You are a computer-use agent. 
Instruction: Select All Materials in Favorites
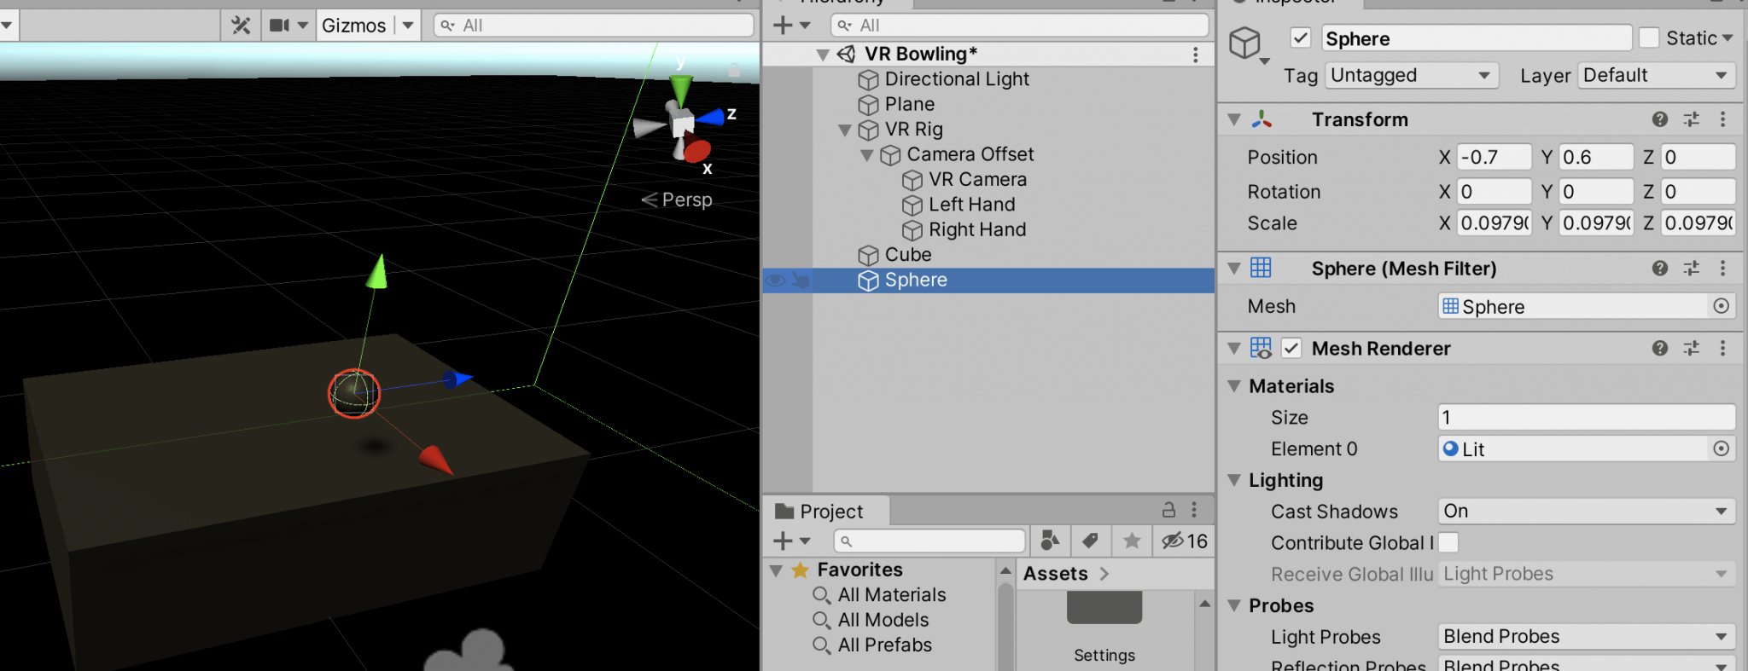pyautogui.click(x=892, y=594)
